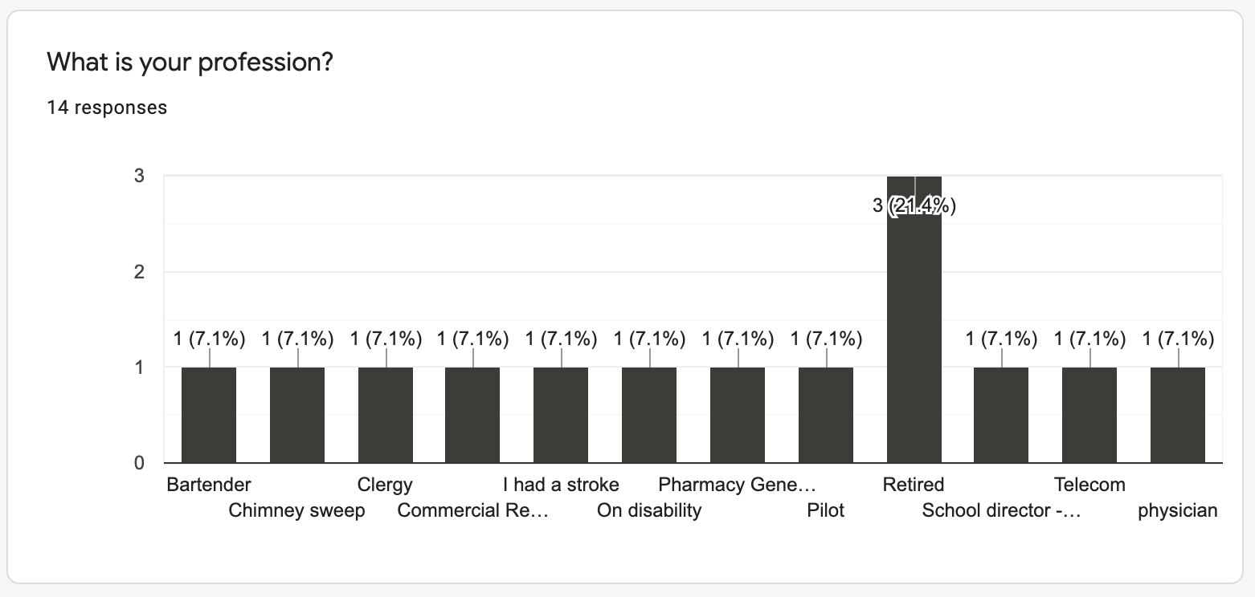Click the Pilot bar

826,415
